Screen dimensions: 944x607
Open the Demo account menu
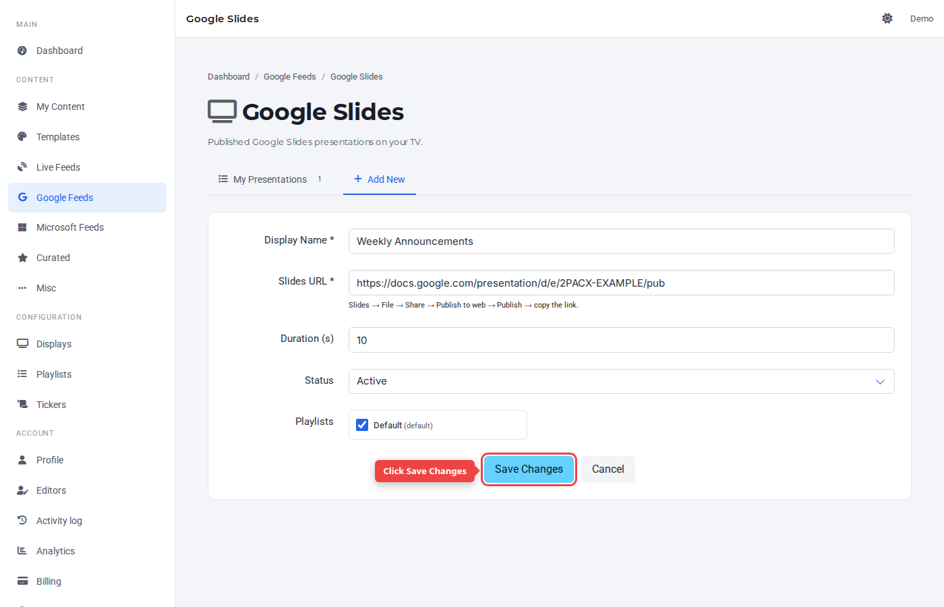[921, 19]
